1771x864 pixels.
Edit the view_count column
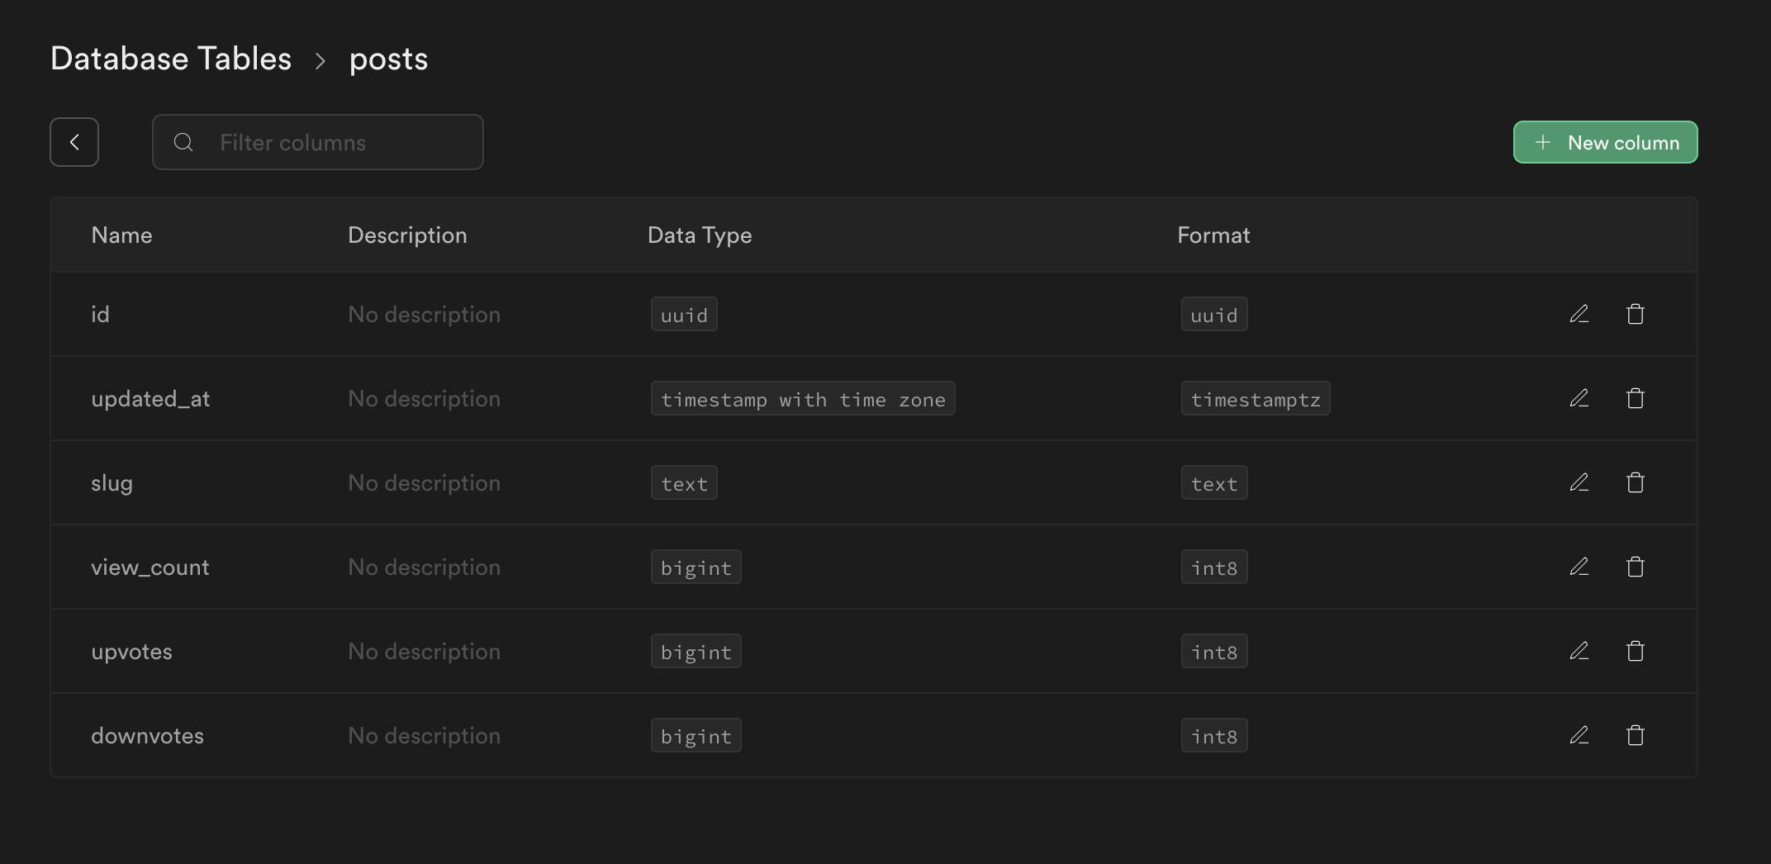click(x=1579, y=567)
